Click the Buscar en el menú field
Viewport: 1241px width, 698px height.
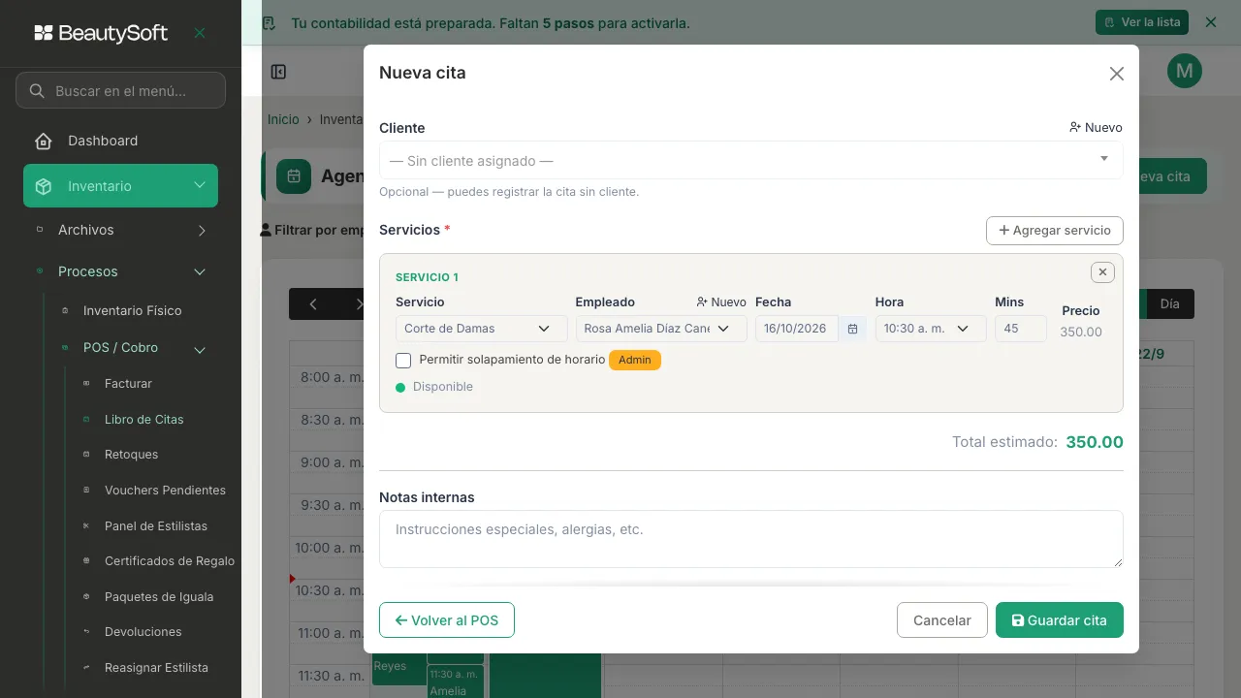(x=120, y=91)
